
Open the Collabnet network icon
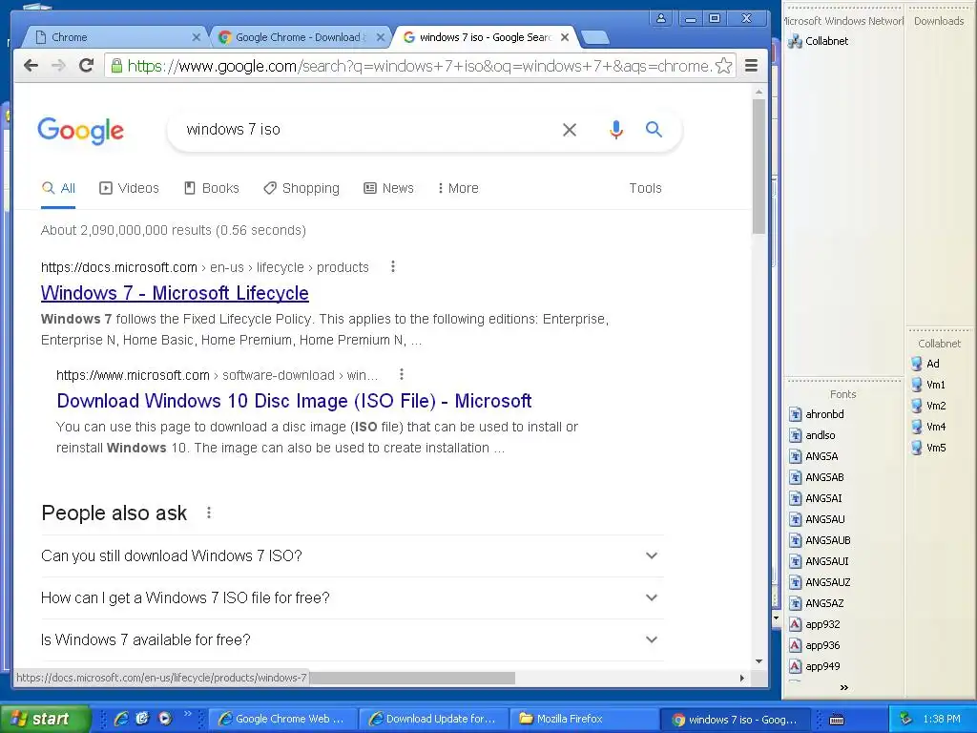pos(818,41)
